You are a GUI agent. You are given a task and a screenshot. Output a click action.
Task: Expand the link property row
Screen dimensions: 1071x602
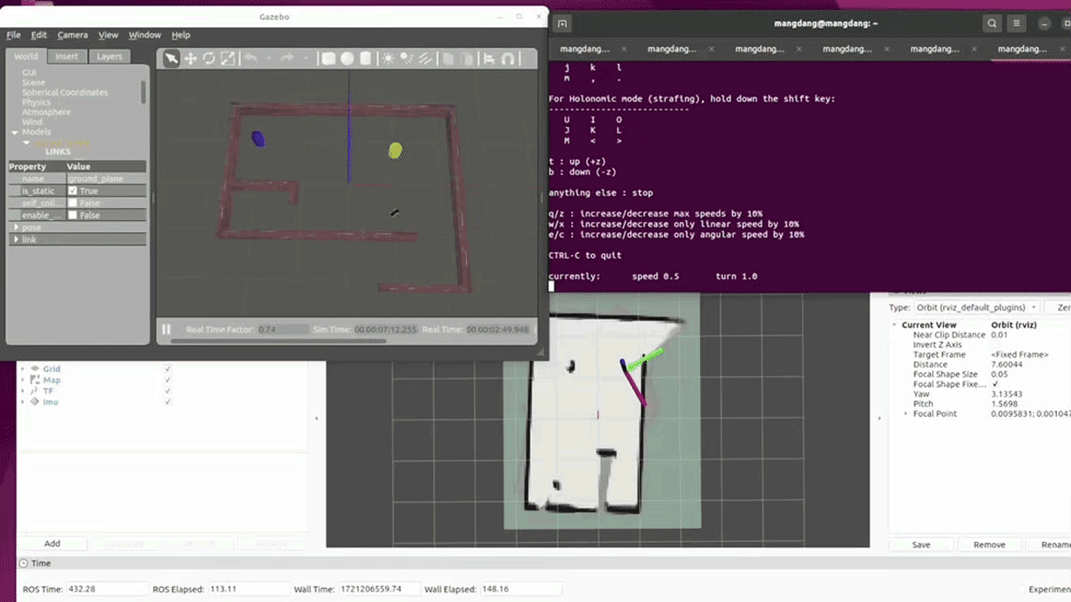coord(16,239)
